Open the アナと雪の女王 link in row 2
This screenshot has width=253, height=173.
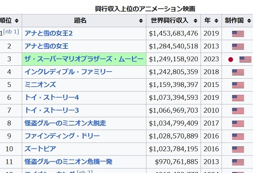coord(46,46)
